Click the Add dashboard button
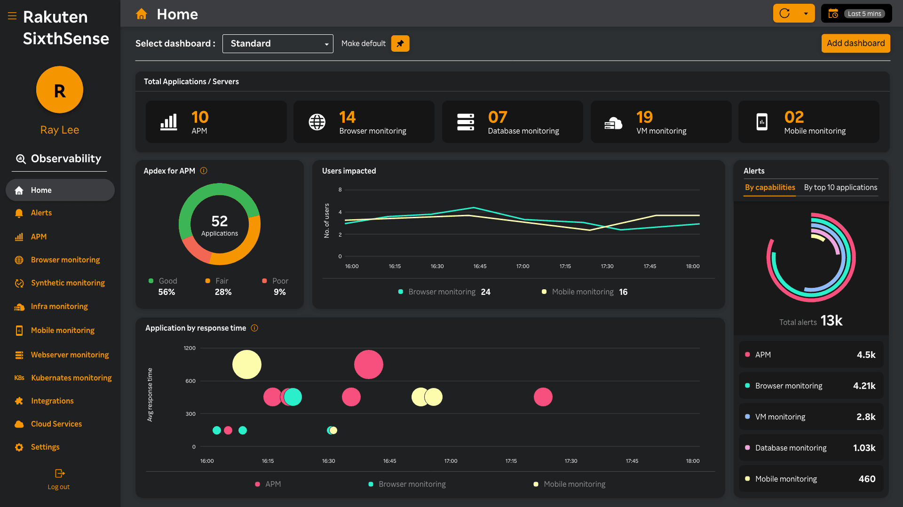 (x=855, y=43)
